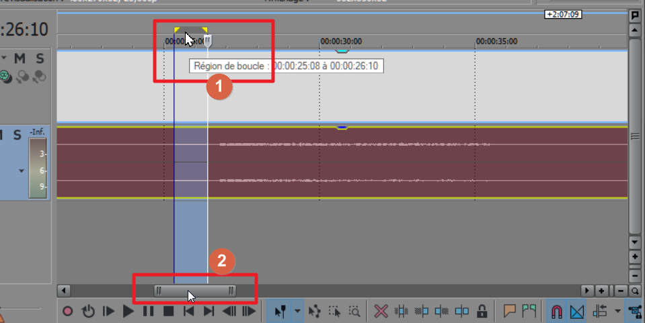Screen dimensions: 645x323
Task: Select the Envelope edit tool
Action: 315,311
